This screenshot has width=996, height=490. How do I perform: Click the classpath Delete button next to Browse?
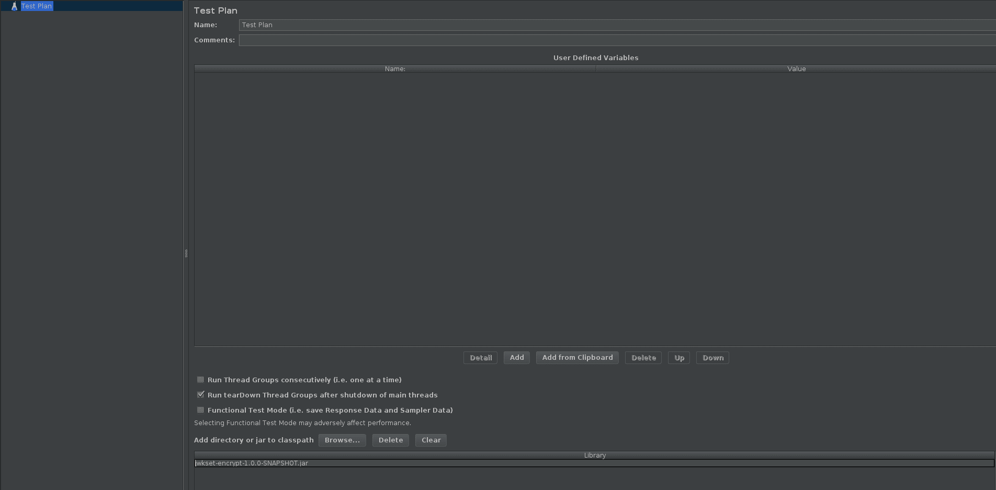(391, 440)
